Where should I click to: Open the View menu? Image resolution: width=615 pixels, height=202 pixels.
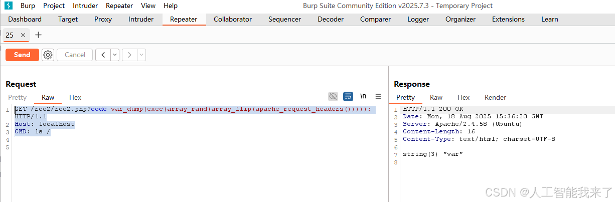[148, 6]
